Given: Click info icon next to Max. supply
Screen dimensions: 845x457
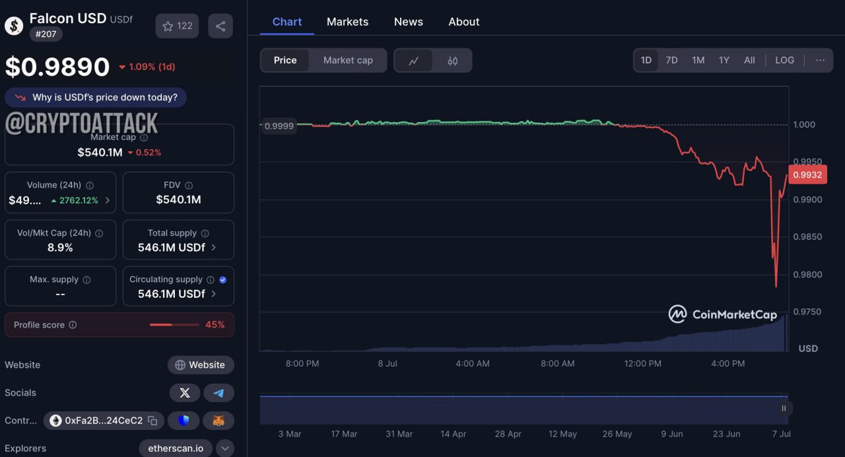Looking at the screenshot, I should point(86,280).
